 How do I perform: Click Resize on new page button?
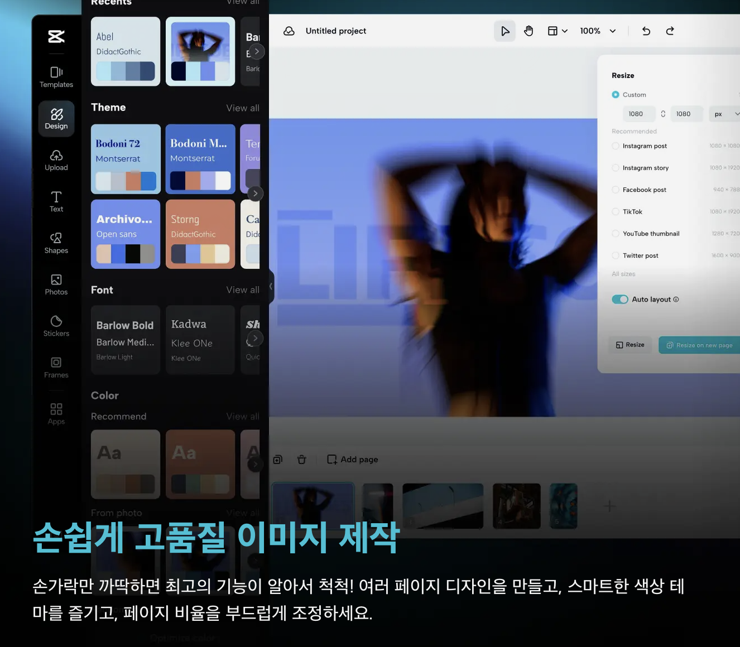click(x=700, y=345)
